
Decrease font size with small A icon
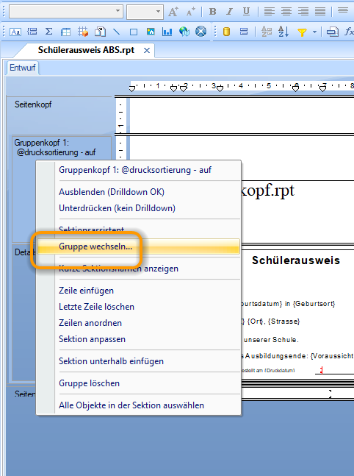click(x=191, y=12)
